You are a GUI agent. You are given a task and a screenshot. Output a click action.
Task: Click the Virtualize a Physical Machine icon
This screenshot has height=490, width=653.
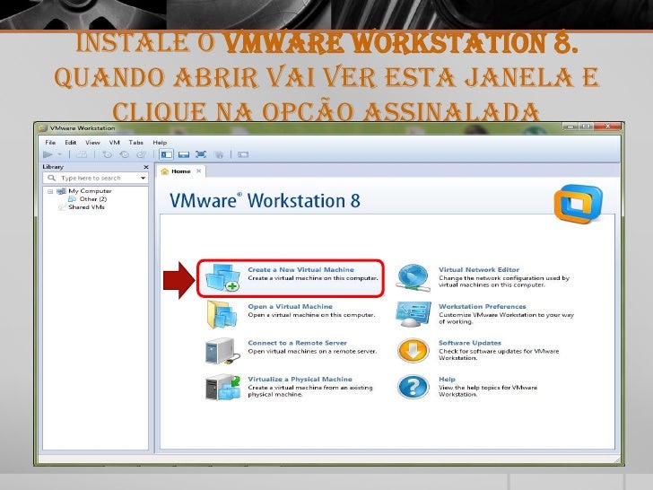pos(223,387)
